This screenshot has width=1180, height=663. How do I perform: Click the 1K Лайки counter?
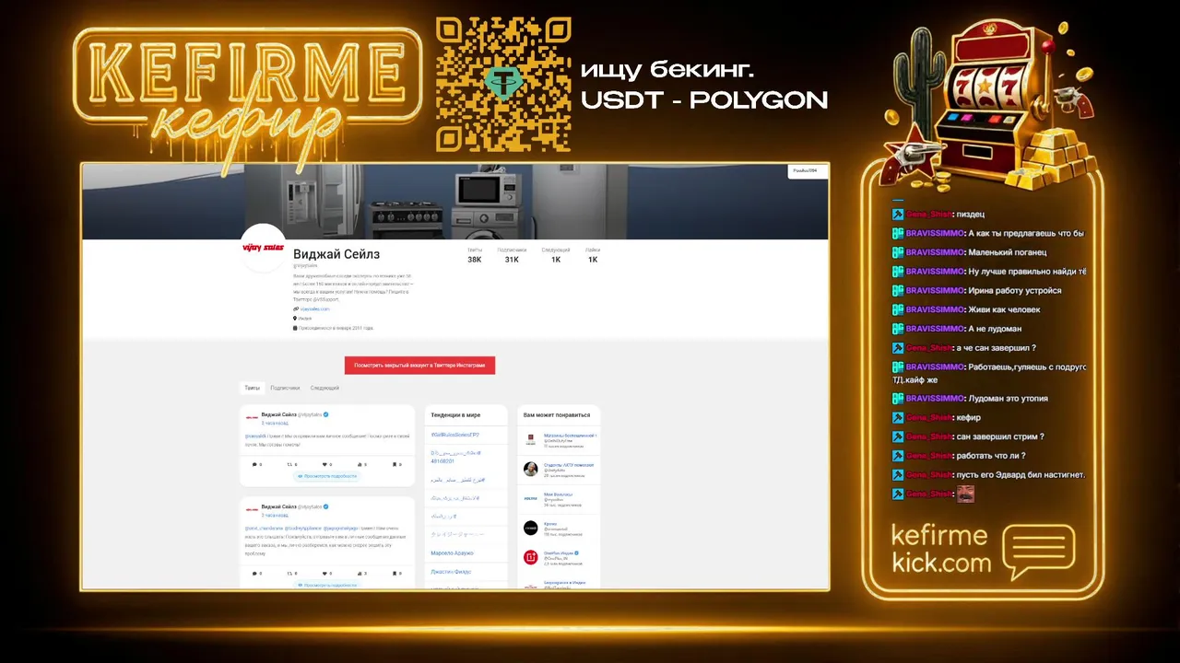coord(593,255)
